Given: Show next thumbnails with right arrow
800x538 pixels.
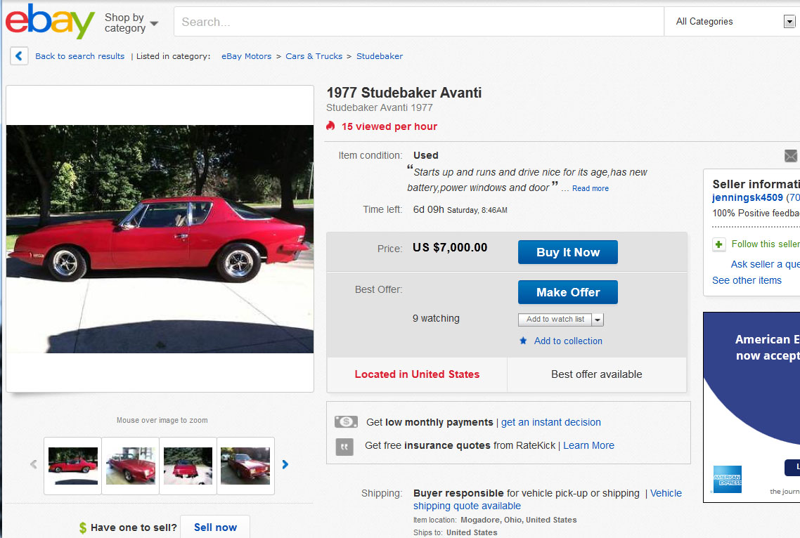Looking at the screenshot, I should coord(285,464).
